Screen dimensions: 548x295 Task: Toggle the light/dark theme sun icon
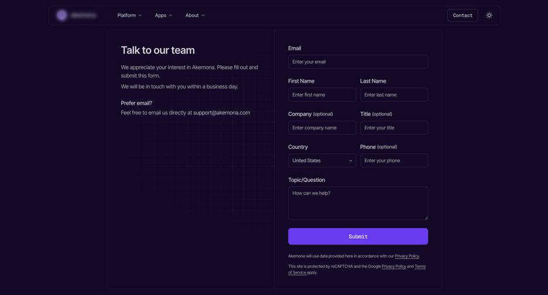489,15
